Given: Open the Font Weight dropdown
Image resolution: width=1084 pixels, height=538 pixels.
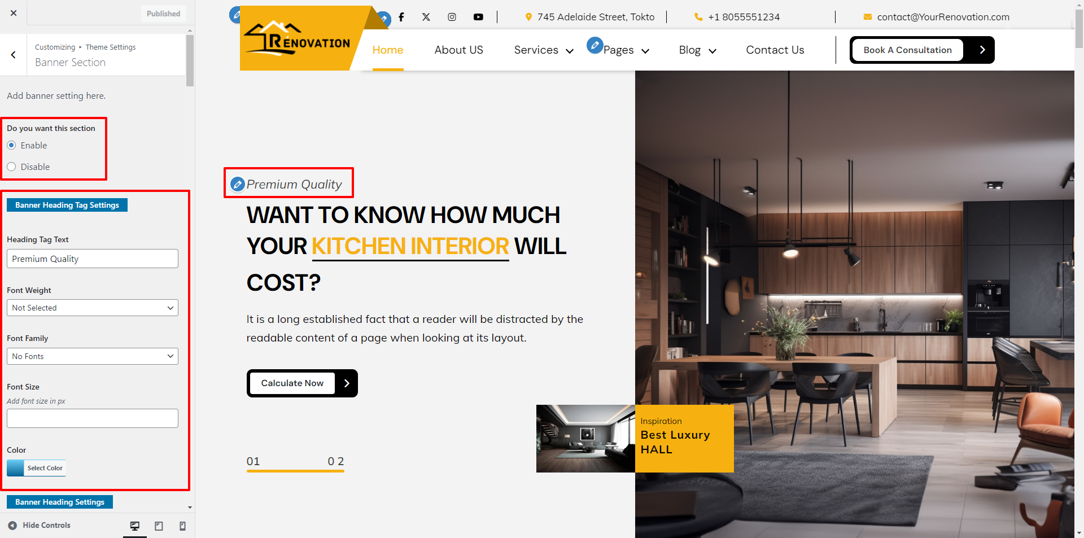Looking at the screenshot, I should coord(93,308).
